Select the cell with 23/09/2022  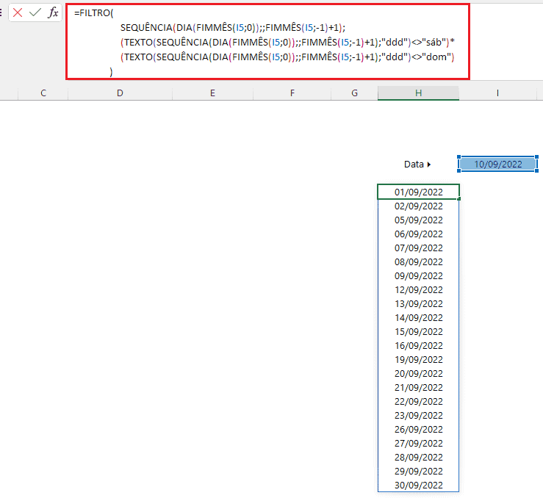click(x=418, y=416)
